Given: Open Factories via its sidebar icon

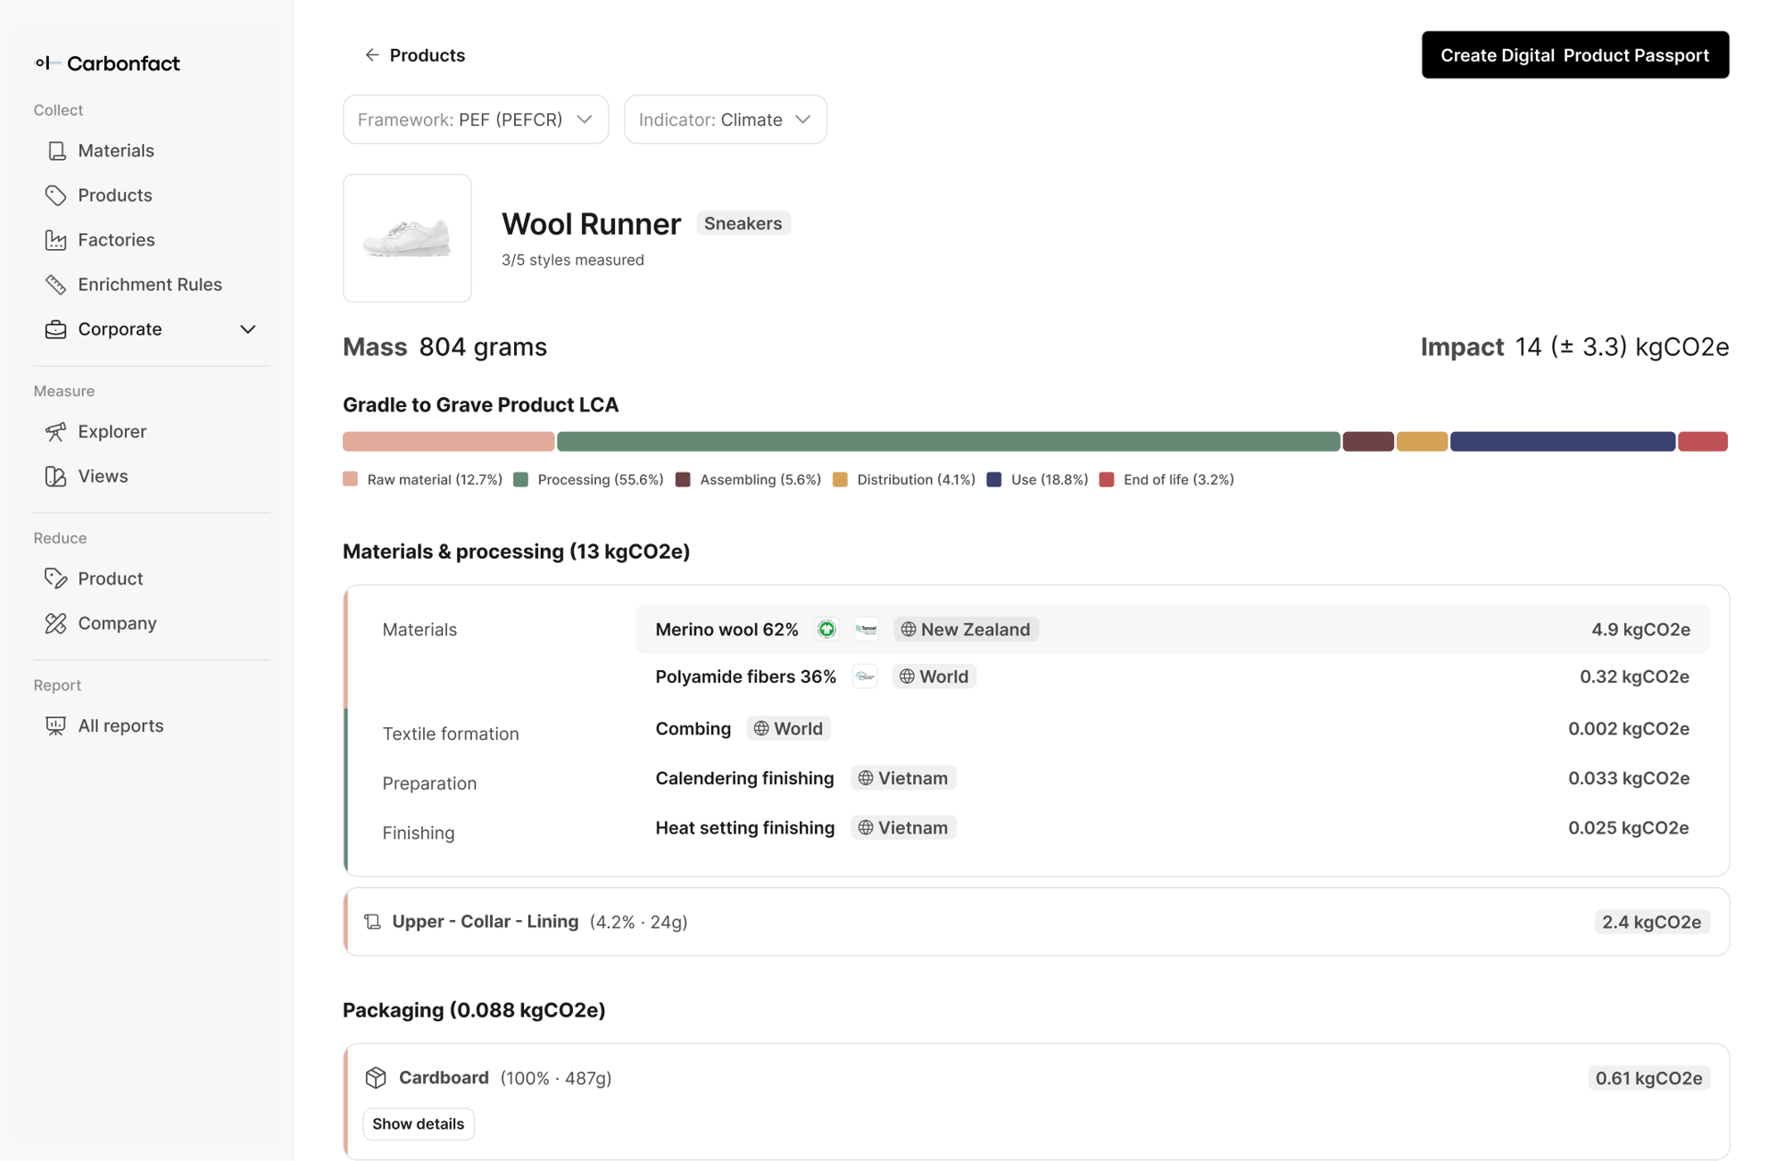Looking at the screenshot, I should click(x=56, y=240).
